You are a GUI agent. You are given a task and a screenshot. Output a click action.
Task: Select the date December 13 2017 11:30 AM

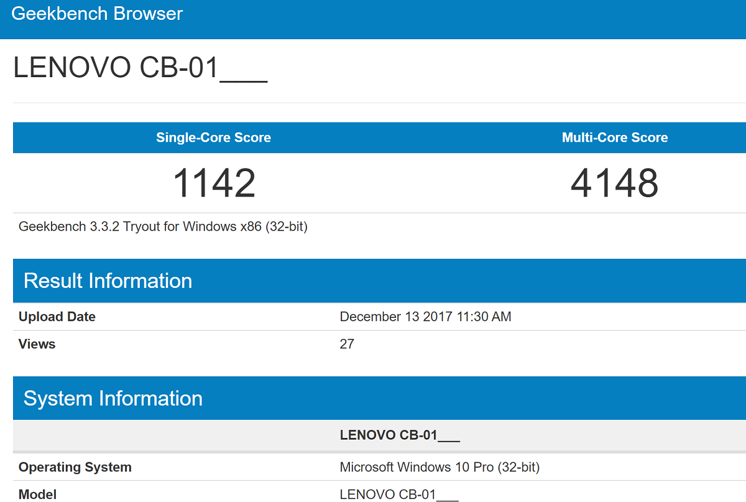pos(425,317)
